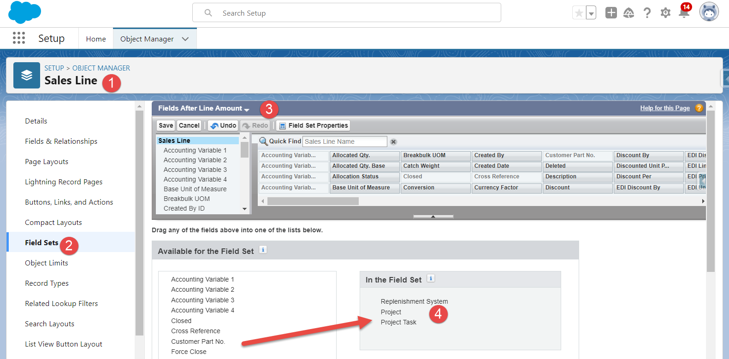Click the down arrow of the object list scrollbar

(244, 209)
